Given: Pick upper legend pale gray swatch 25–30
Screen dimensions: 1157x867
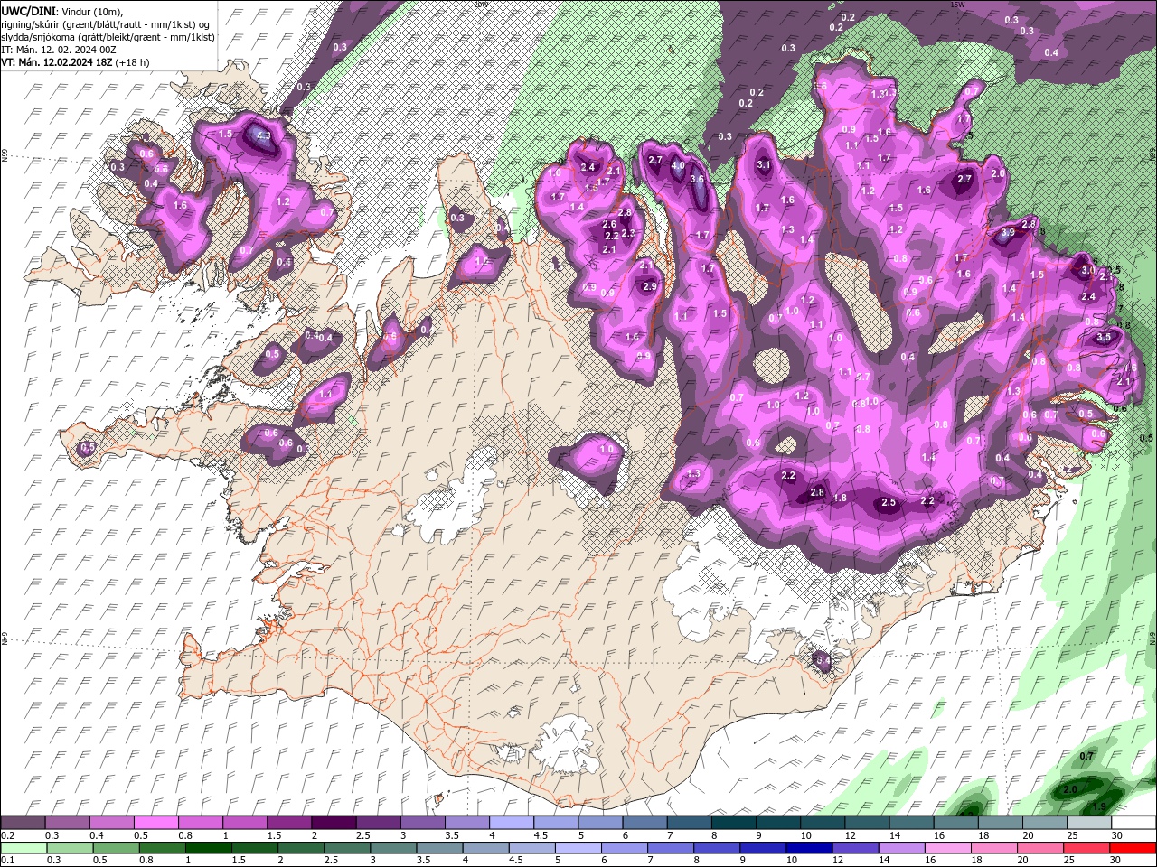Looking at the screenshot, I should [1087, 823].
